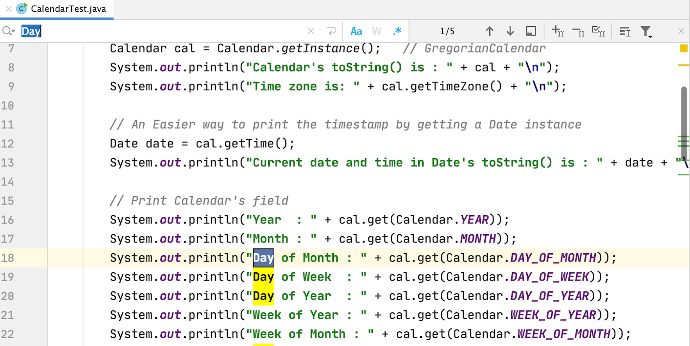Toggle whole words matching
This screenshot has width=690, height=346.
[376, 31]
